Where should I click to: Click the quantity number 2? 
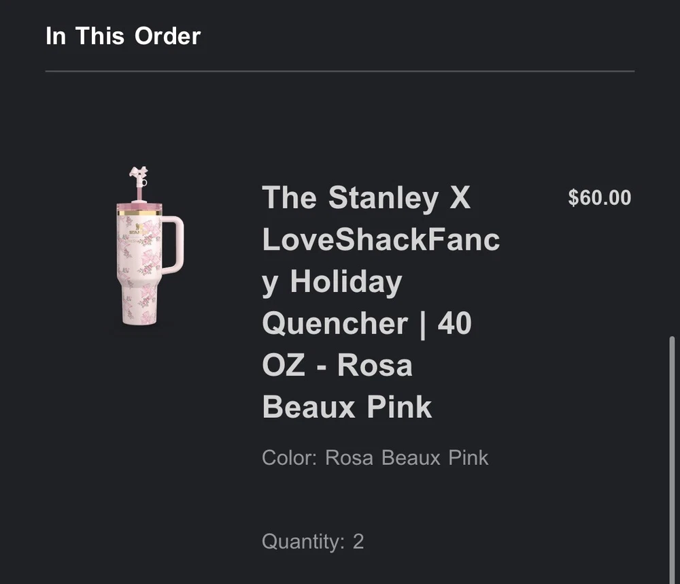358,542
